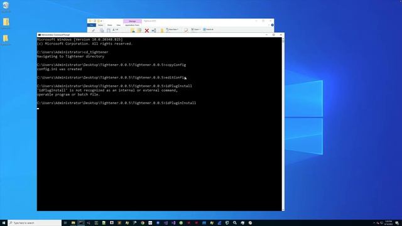Click the 'operable program or batch file.' line
Image resolution: width=402 pixels, height=226 pixels.
(x=68, y=94)
